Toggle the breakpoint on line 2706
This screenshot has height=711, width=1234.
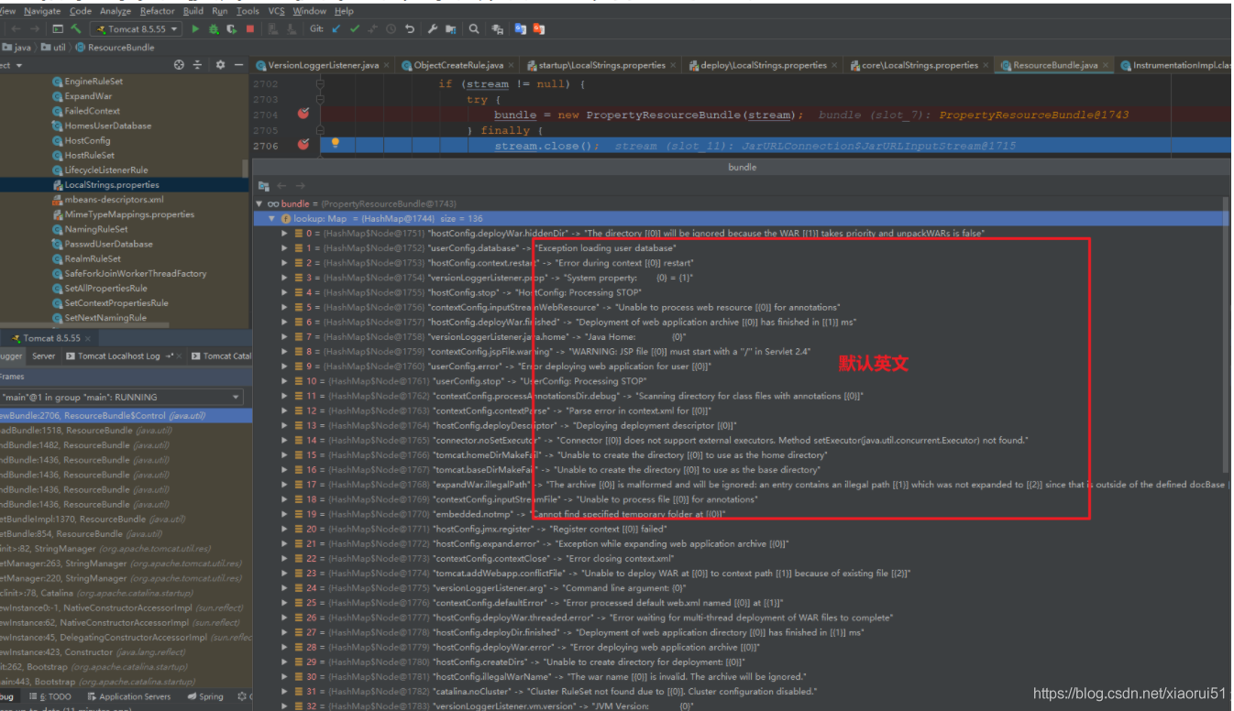click(303, 145)
